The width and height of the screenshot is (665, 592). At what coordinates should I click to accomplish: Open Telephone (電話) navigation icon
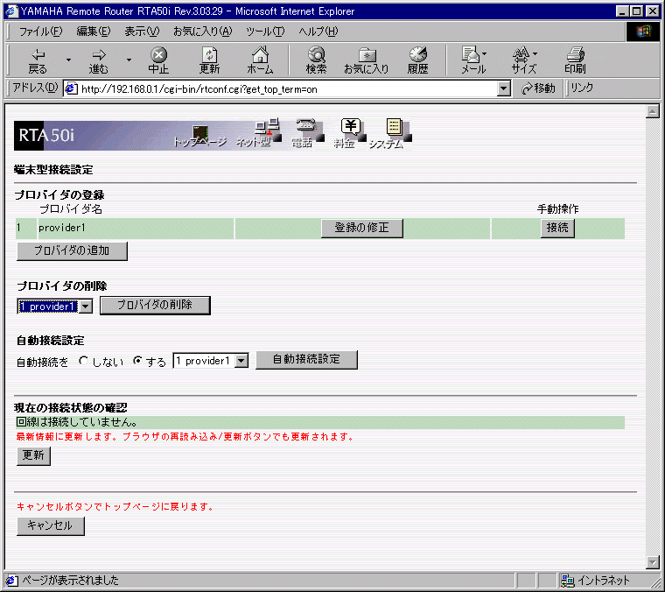[x=307, y=133]
